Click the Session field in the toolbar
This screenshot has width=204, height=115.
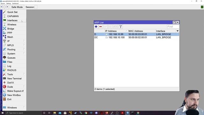[36, 7]
